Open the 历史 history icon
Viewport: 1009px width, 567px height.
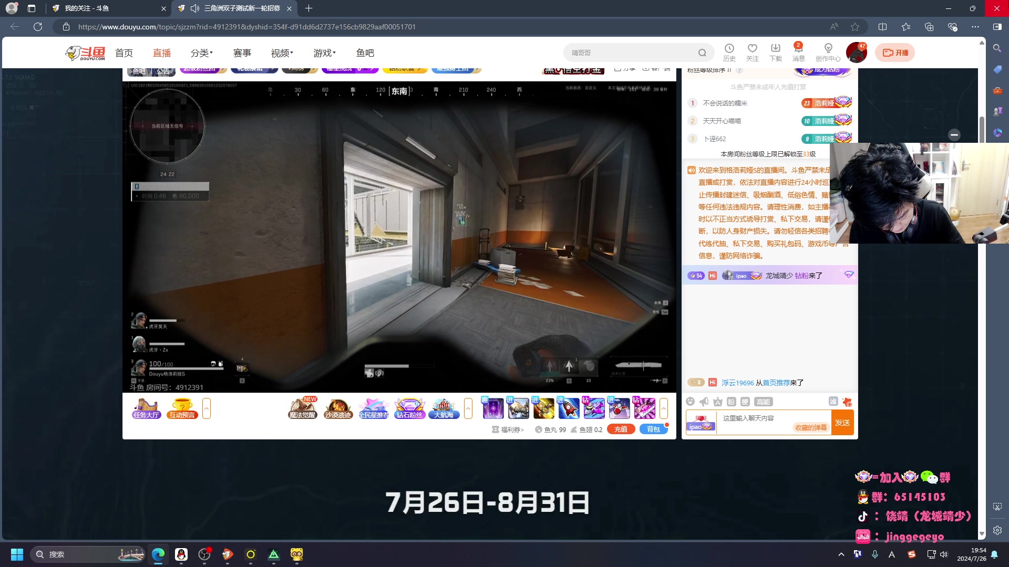point(729,52)
